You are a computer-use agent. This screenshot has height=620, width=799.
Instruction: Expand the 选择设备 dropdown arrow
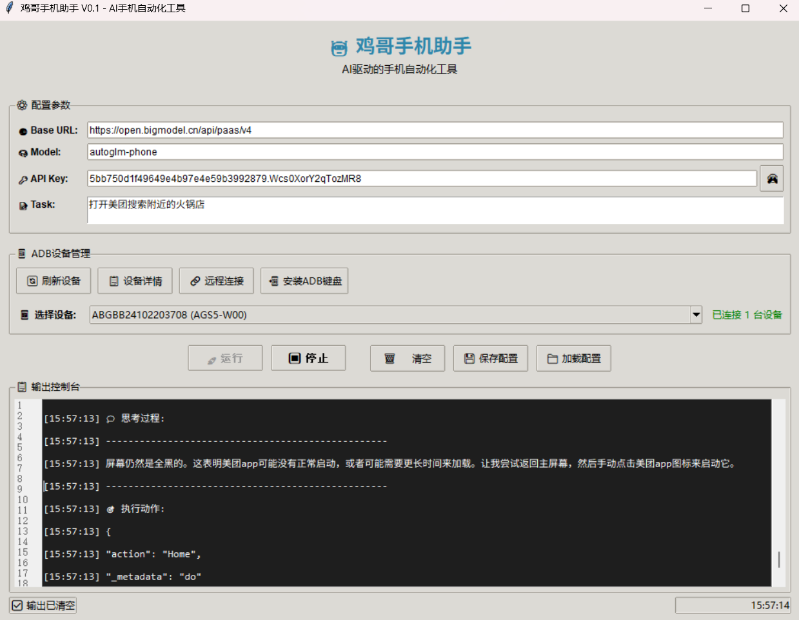(x=696, y=315)
